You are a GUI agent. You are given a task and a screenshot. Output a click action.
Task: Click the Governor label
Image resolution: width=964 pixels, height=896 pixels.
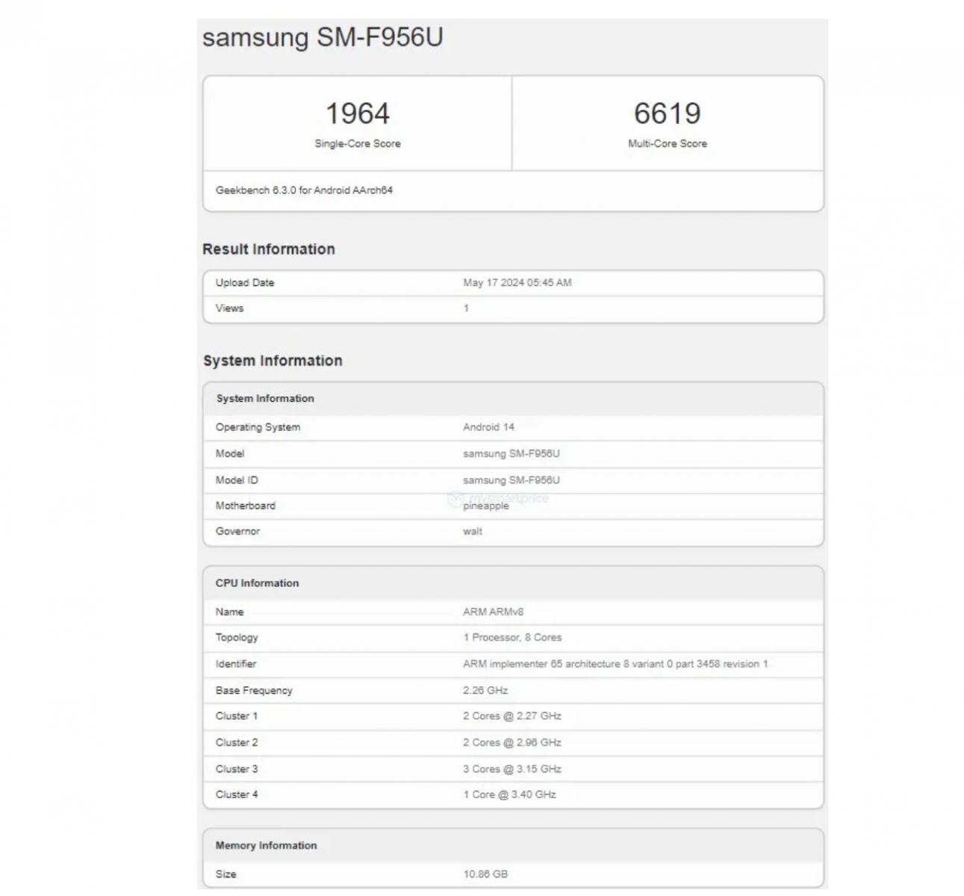pyautogui.click(x=237, y=532)
